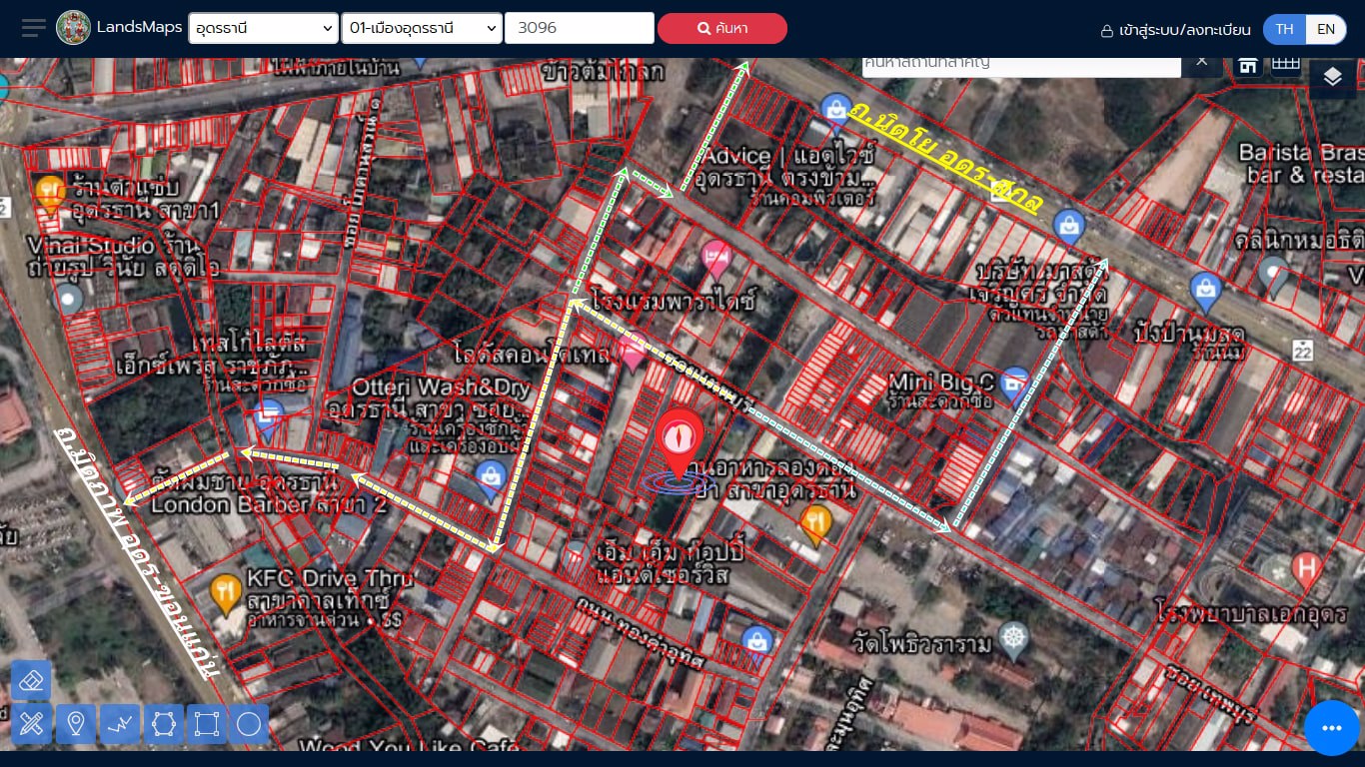Open the grid view icon near the search bar
Screen dimensions: 1365x767
point(1288,62)
